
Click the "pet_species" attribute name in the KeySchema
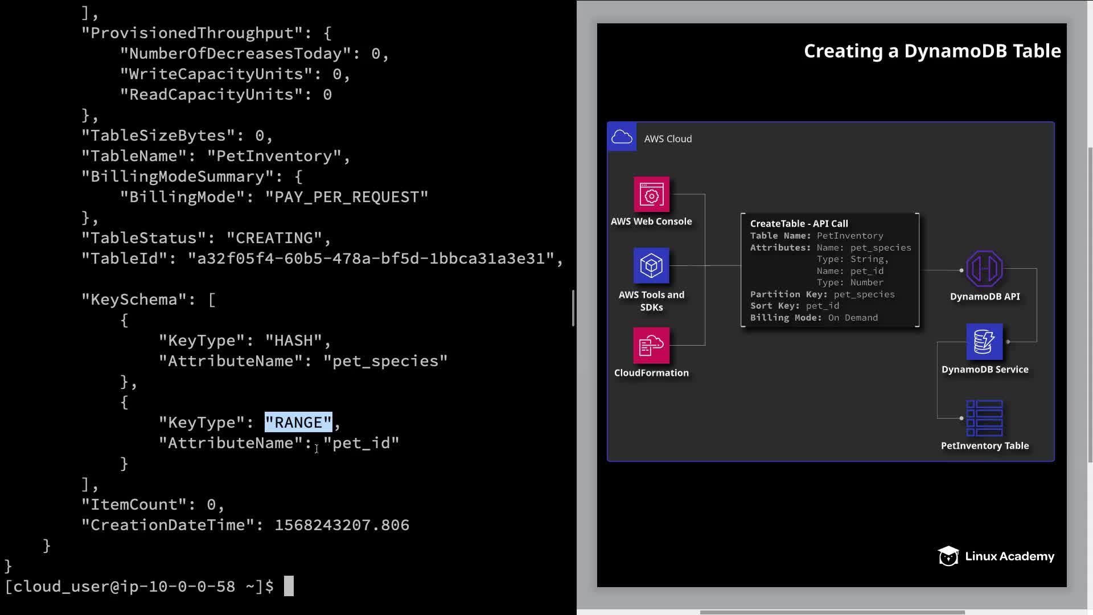point(385,361)
